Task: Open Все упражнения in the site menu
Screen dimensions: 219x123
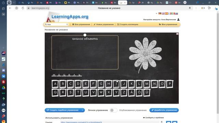Action: [81, 24]
